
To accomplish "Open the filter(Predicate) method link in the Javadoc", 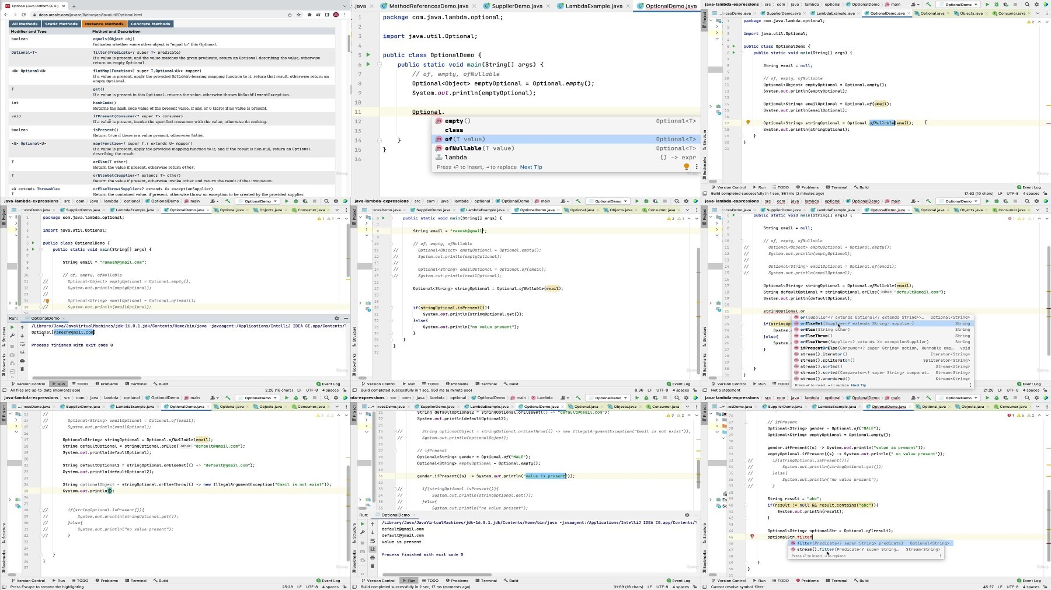I will pyautogui.click(x=137, y=53).
